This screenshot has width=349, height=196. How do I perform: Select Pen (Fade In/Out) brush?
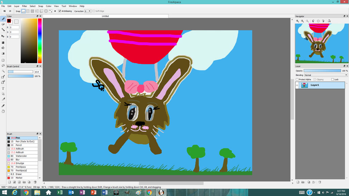[22, 142]
